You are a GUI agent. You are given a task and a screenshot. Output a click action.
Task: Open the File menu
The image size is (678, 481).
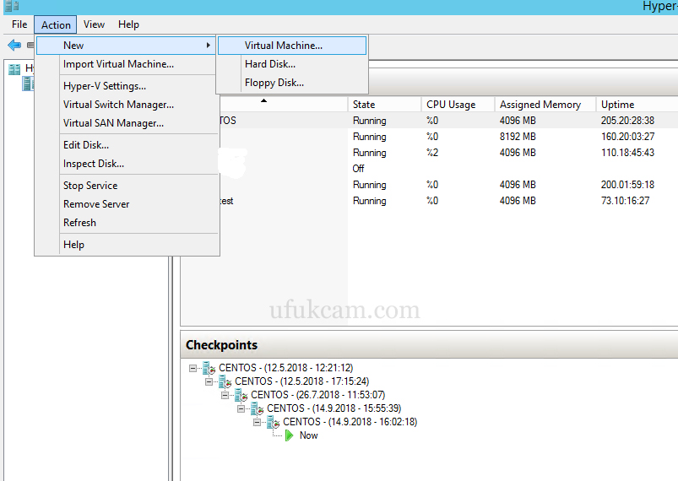(19, 24)
